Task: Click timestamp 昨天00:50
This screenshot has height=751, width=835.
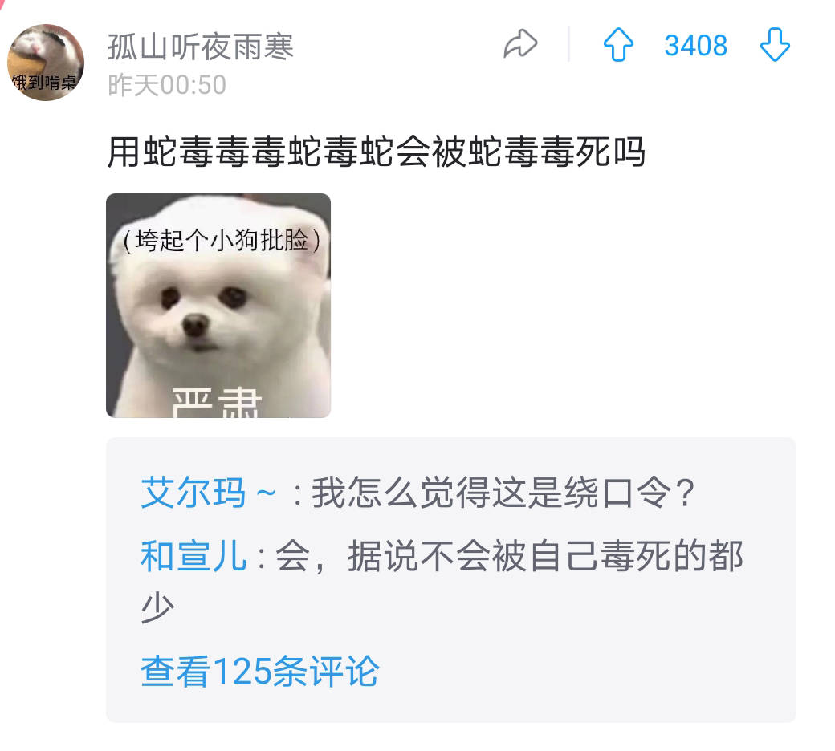Action: coord(167,85)
